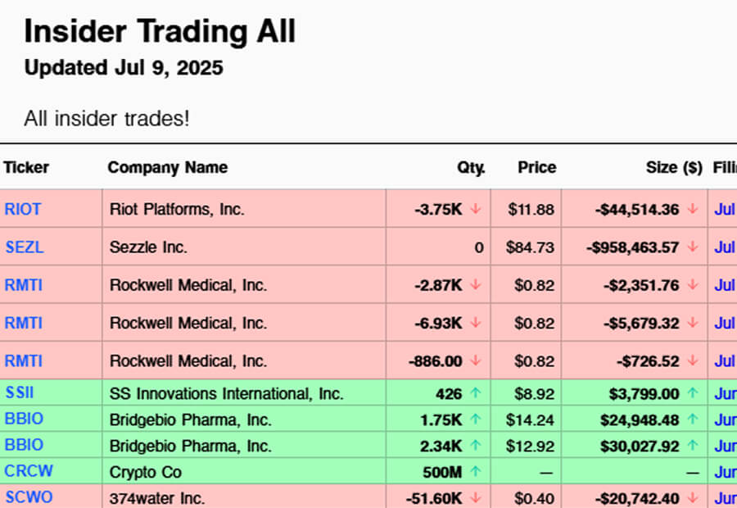737x508 pixels.
Task: Open the SEZL ticker link
Action: pos(23,247)
